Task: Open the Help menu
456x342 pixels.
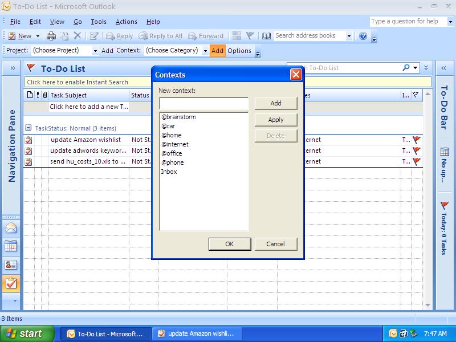Action: pyautogui.click(x=153, y=22)
